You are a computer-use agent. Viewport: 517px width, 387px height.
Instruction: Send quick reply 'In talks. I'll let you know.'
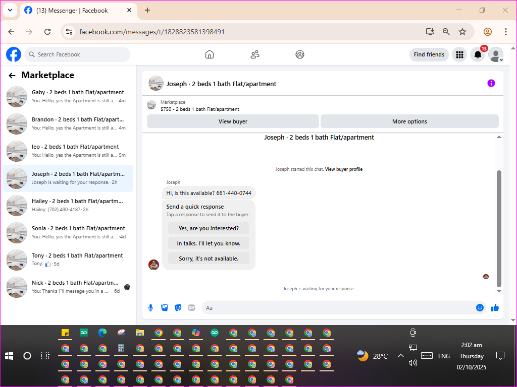tap(209, 243)
